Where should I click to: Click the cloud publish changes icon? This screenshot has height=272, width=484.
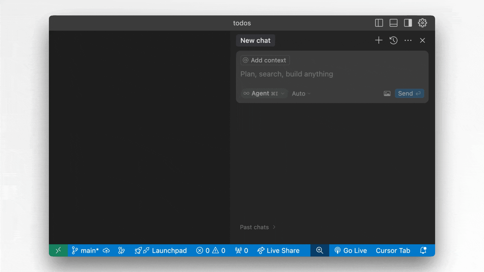[x=106, y=251]
